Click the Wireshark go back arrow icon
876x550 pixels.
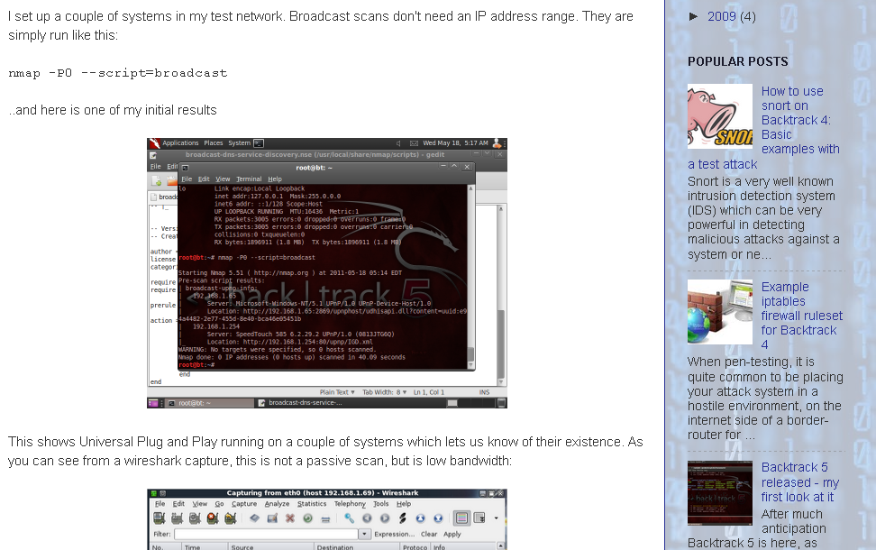(x=367, y=518)
